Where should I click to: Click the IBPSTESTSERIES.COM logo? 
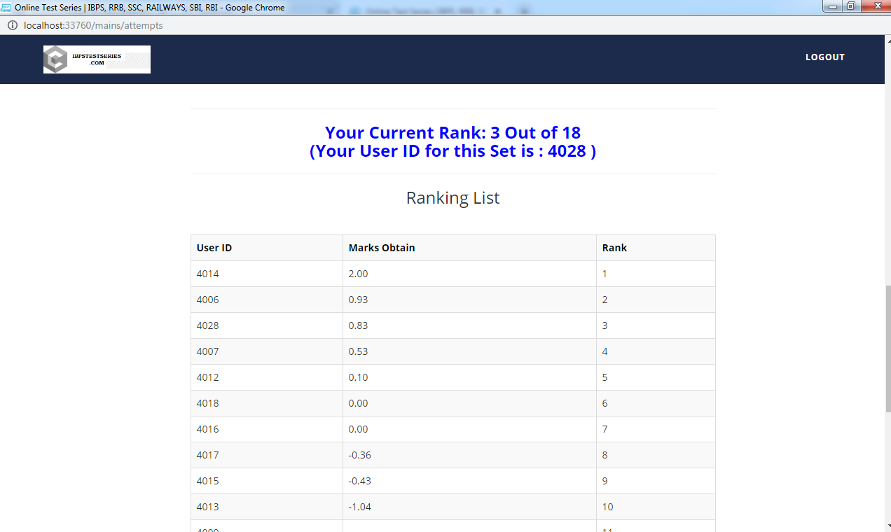coord(97,59)
